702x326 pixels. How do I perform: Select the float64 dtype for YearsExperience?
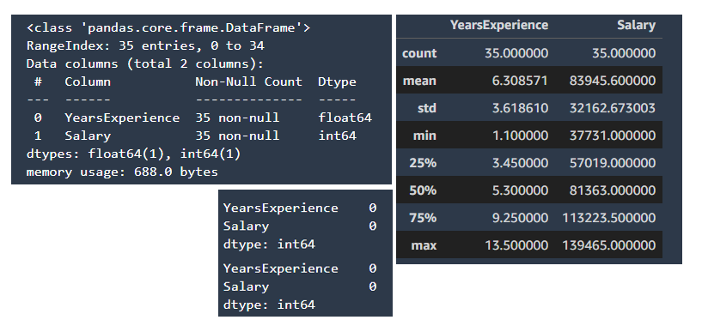pos(345,118)
